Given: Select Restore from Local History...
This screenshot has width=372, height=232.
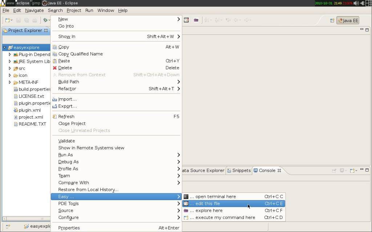Looking at the screenshot, I should [x=116, y=190].
